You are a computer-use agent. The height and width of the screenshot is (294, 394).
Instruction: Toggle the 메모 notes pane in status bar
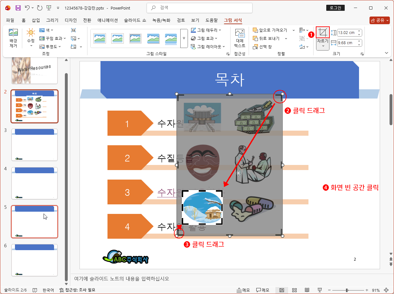[x=243, y=290]
